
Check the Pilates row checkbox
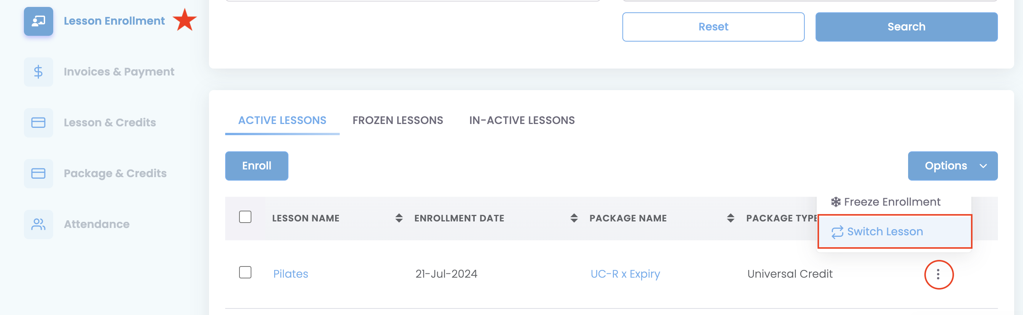click(245, 273)
